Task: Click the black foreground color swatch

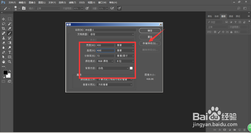Action: tap(6, 73)
